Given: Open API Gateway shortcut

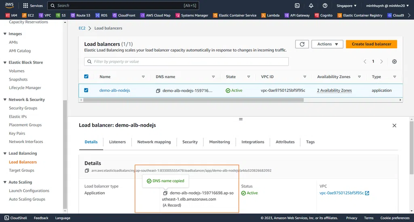Looking at the screenshot, I should coord(297,15).
